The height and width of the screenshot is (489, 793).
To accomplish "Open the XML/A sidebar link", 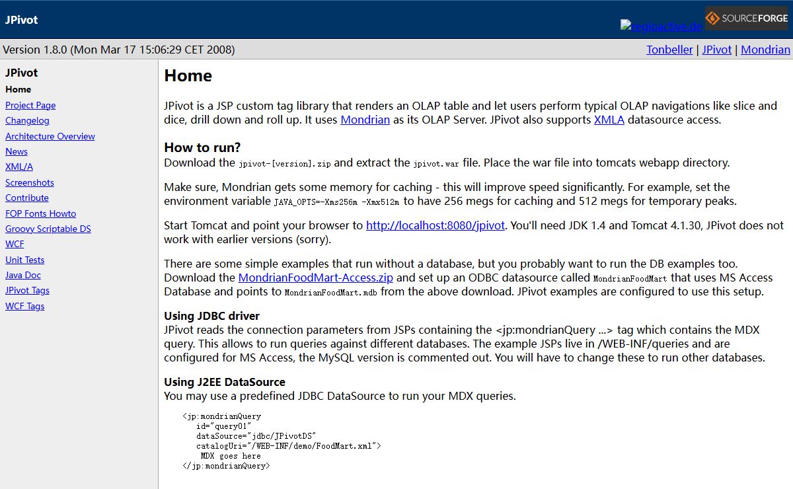I will [x=19, y=167].
